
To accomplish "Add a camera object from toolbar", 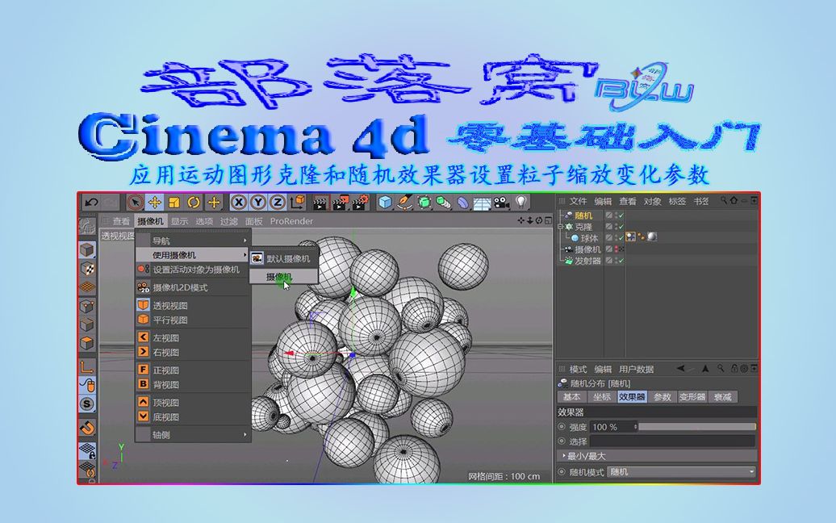I will (501, 202).
